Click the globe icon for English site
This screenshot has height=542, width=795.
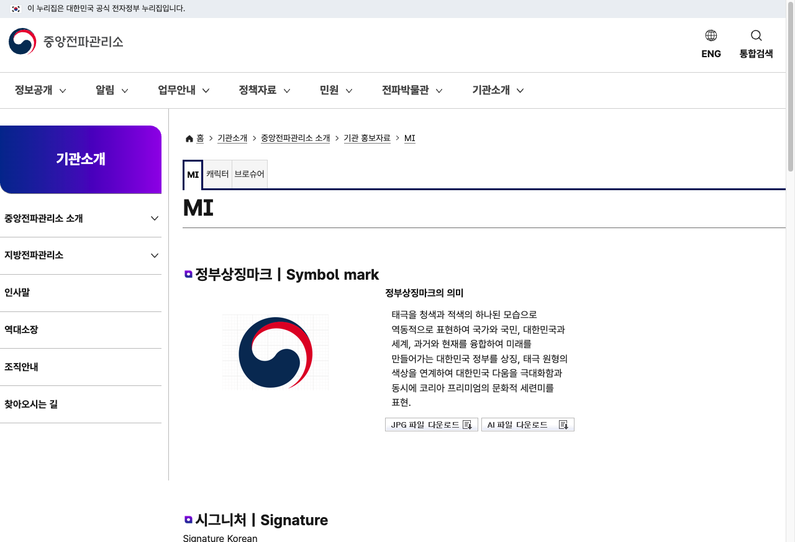click(x=711, y=35)
